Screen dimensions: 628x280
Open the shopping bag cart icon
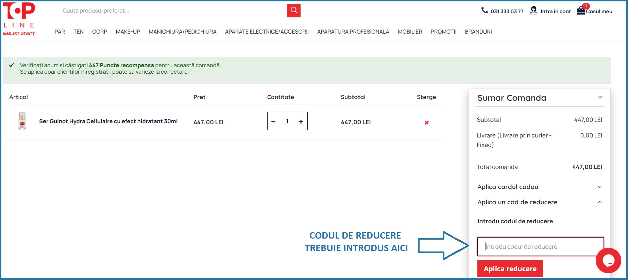581,11
